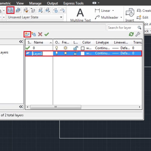Toggle On lightbulb for Layer1
This screenshot has height=151, width=151.
click(56, 53)
